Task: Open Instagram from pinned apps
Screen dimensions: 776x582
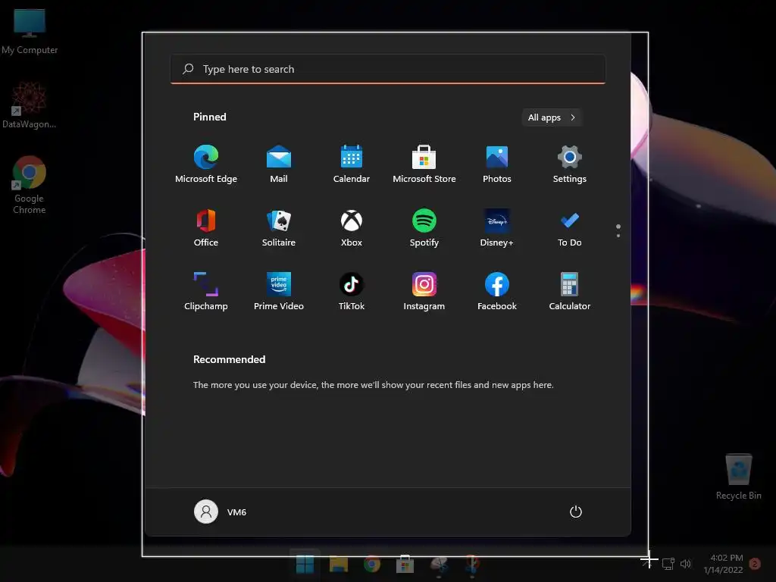Action: point(424,292)
